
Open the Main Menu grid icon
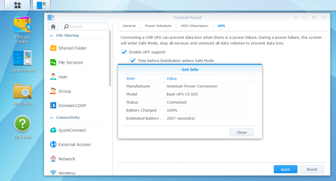click(17, 5)
